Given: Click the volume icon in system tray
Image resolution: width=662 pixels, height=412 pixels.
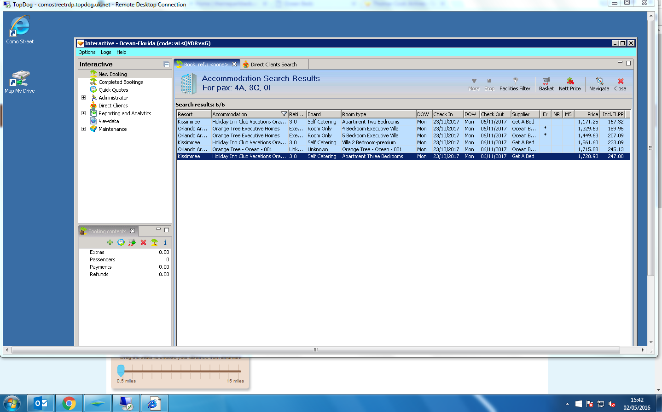Looking at the screenshot, I should pyautogui.click(x=612, y=404).
